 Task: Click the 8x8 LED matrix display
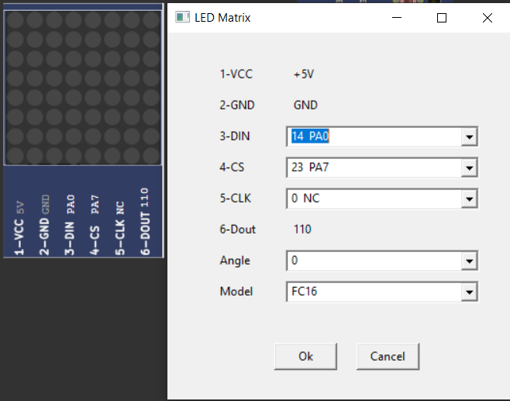tap(83, 88)
